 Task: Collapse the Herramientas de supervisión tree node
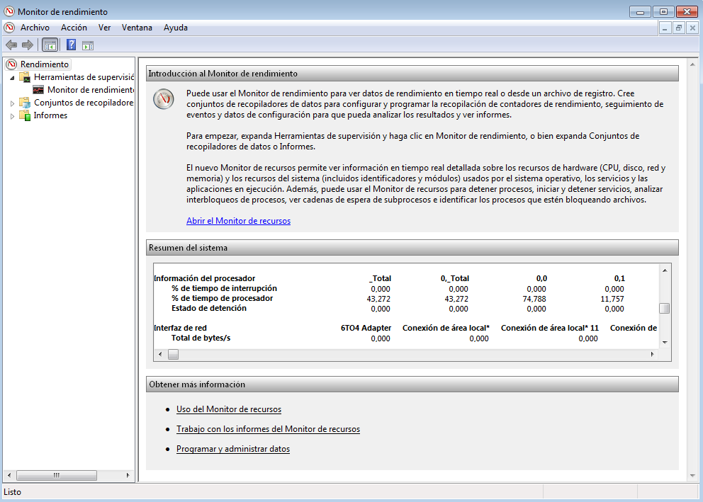[x=12, y=77]
